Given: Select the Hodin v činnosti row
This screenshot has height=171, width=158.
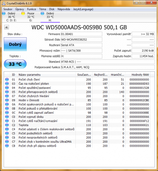Looking at the screenshot, I should pos(77,100).
